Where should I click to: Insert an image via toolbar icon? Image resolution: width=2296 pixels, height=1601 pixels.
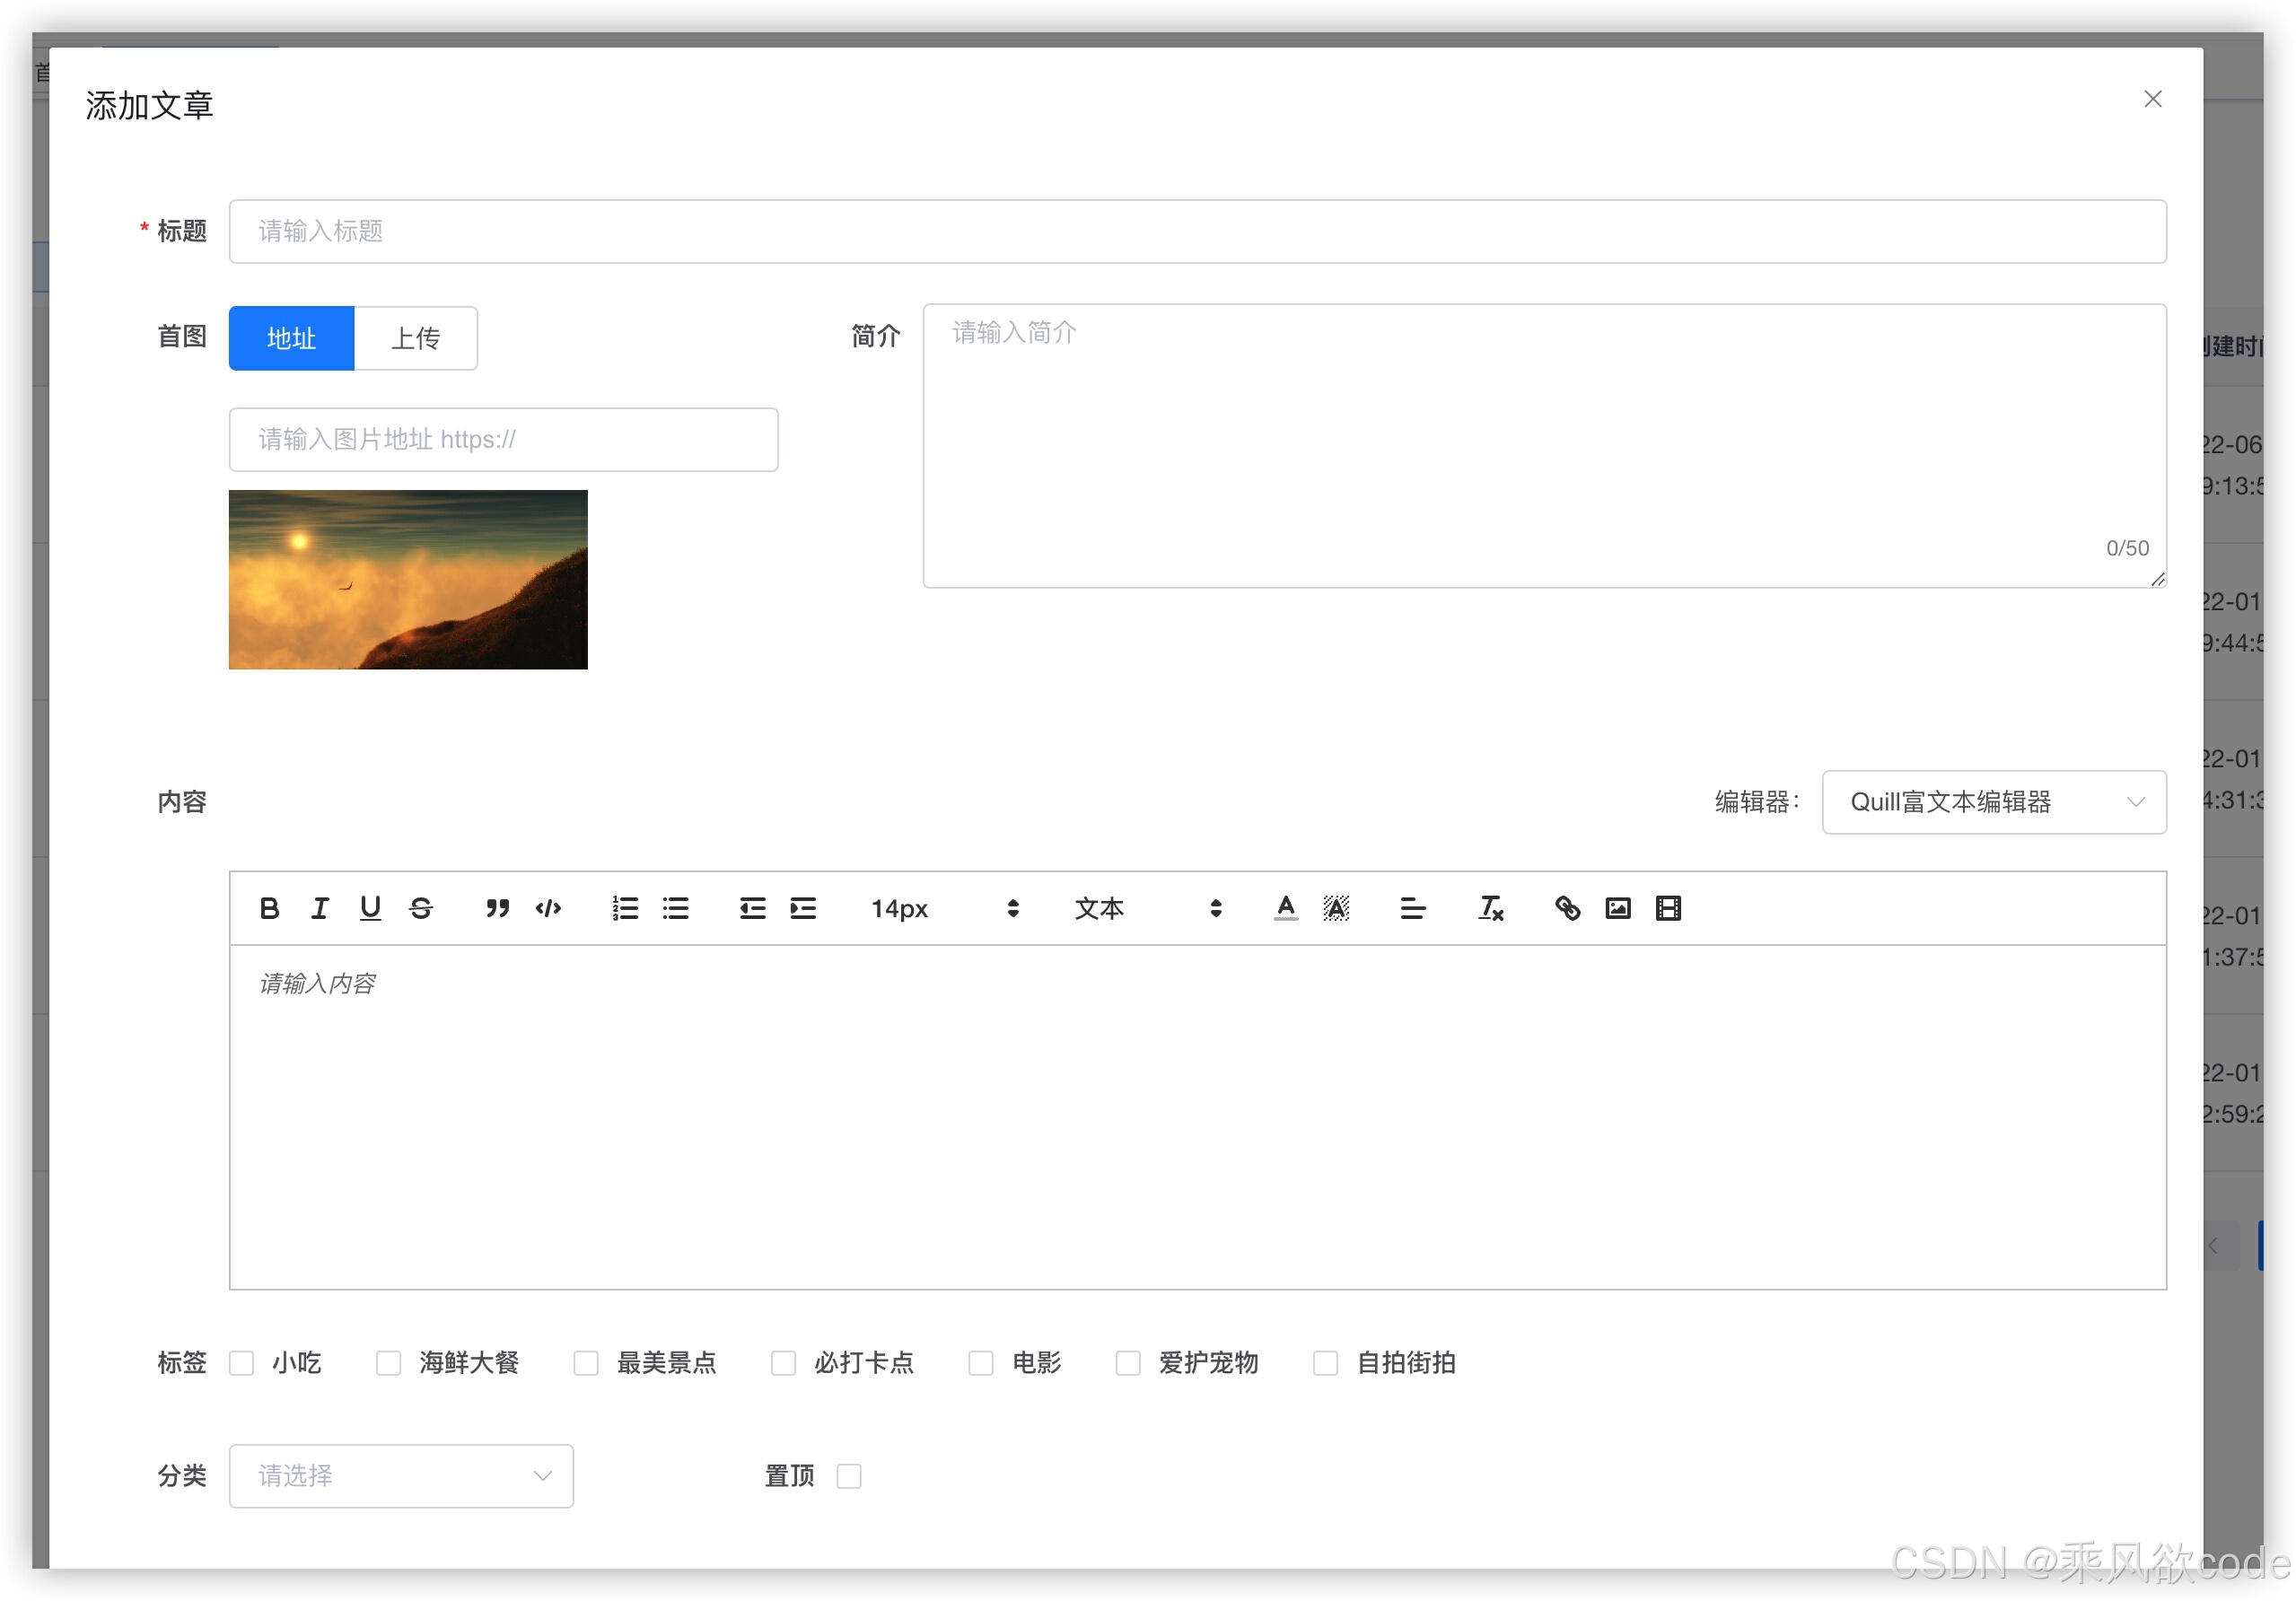[1617, 908]
